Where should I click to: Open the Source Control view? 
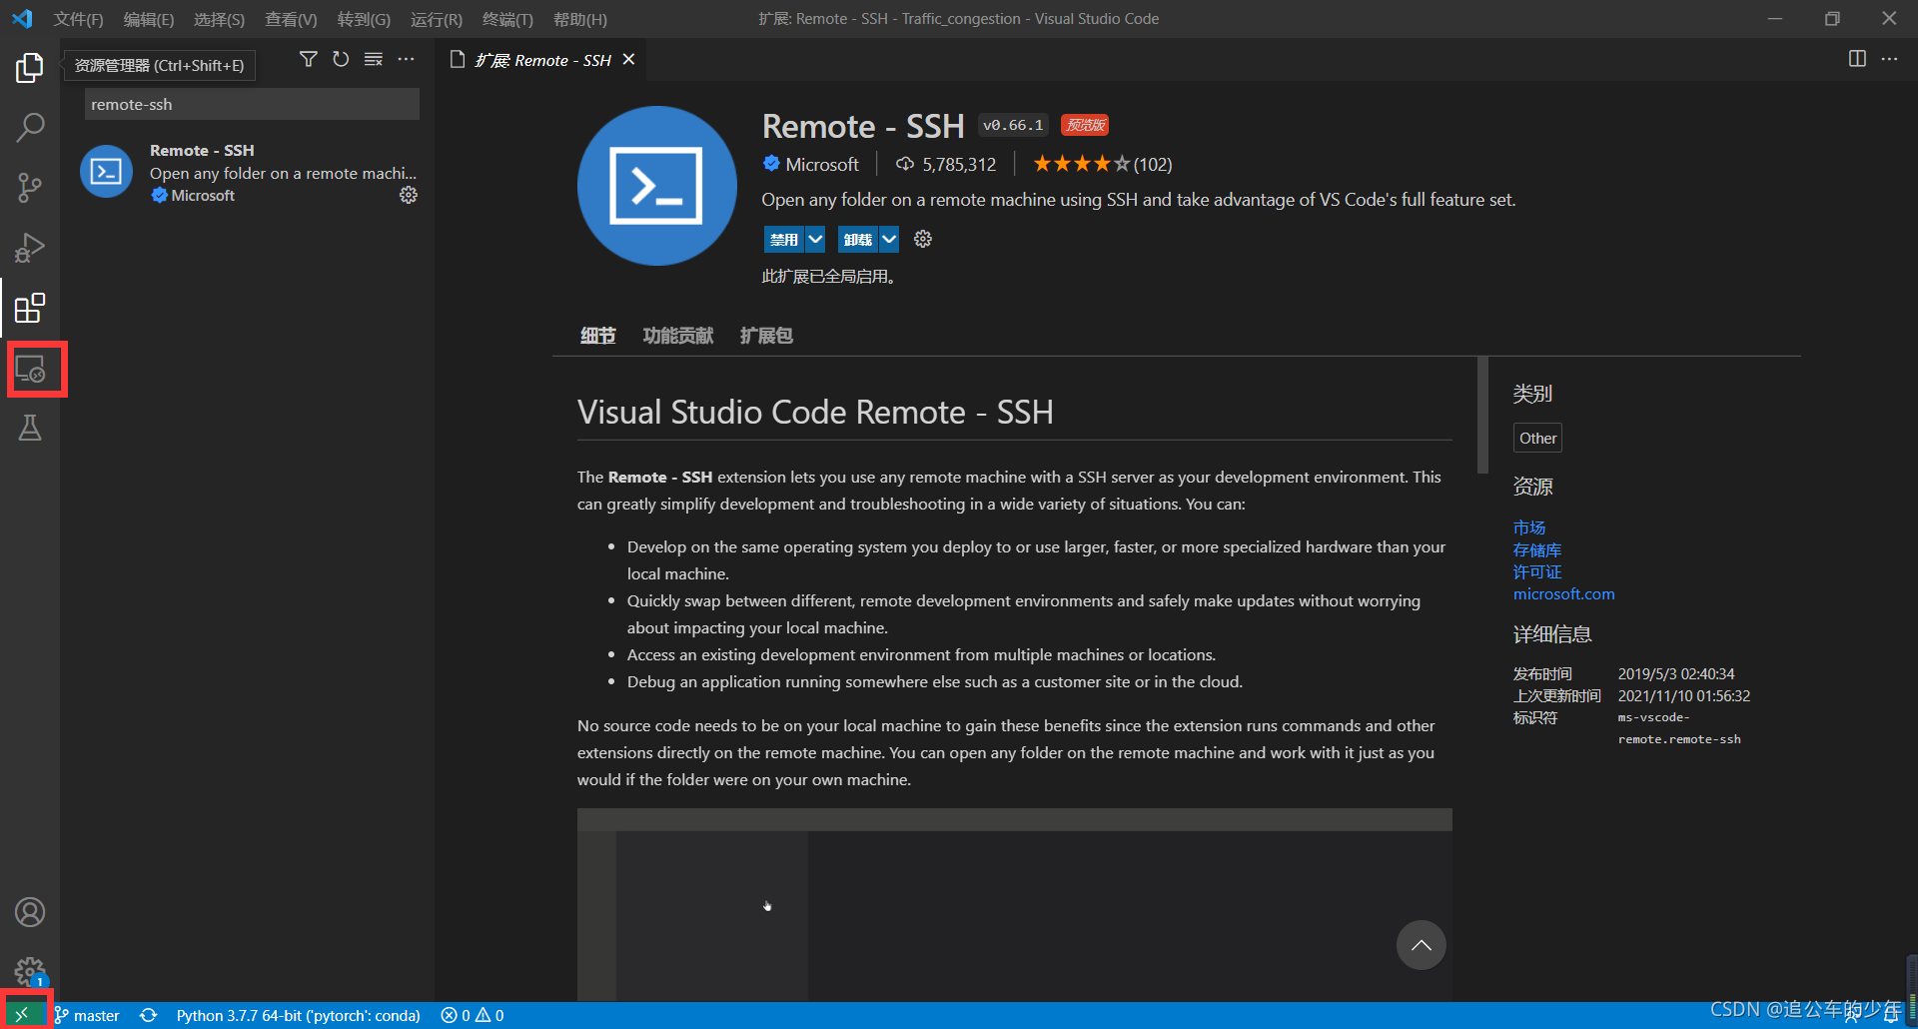coord(30,188)
